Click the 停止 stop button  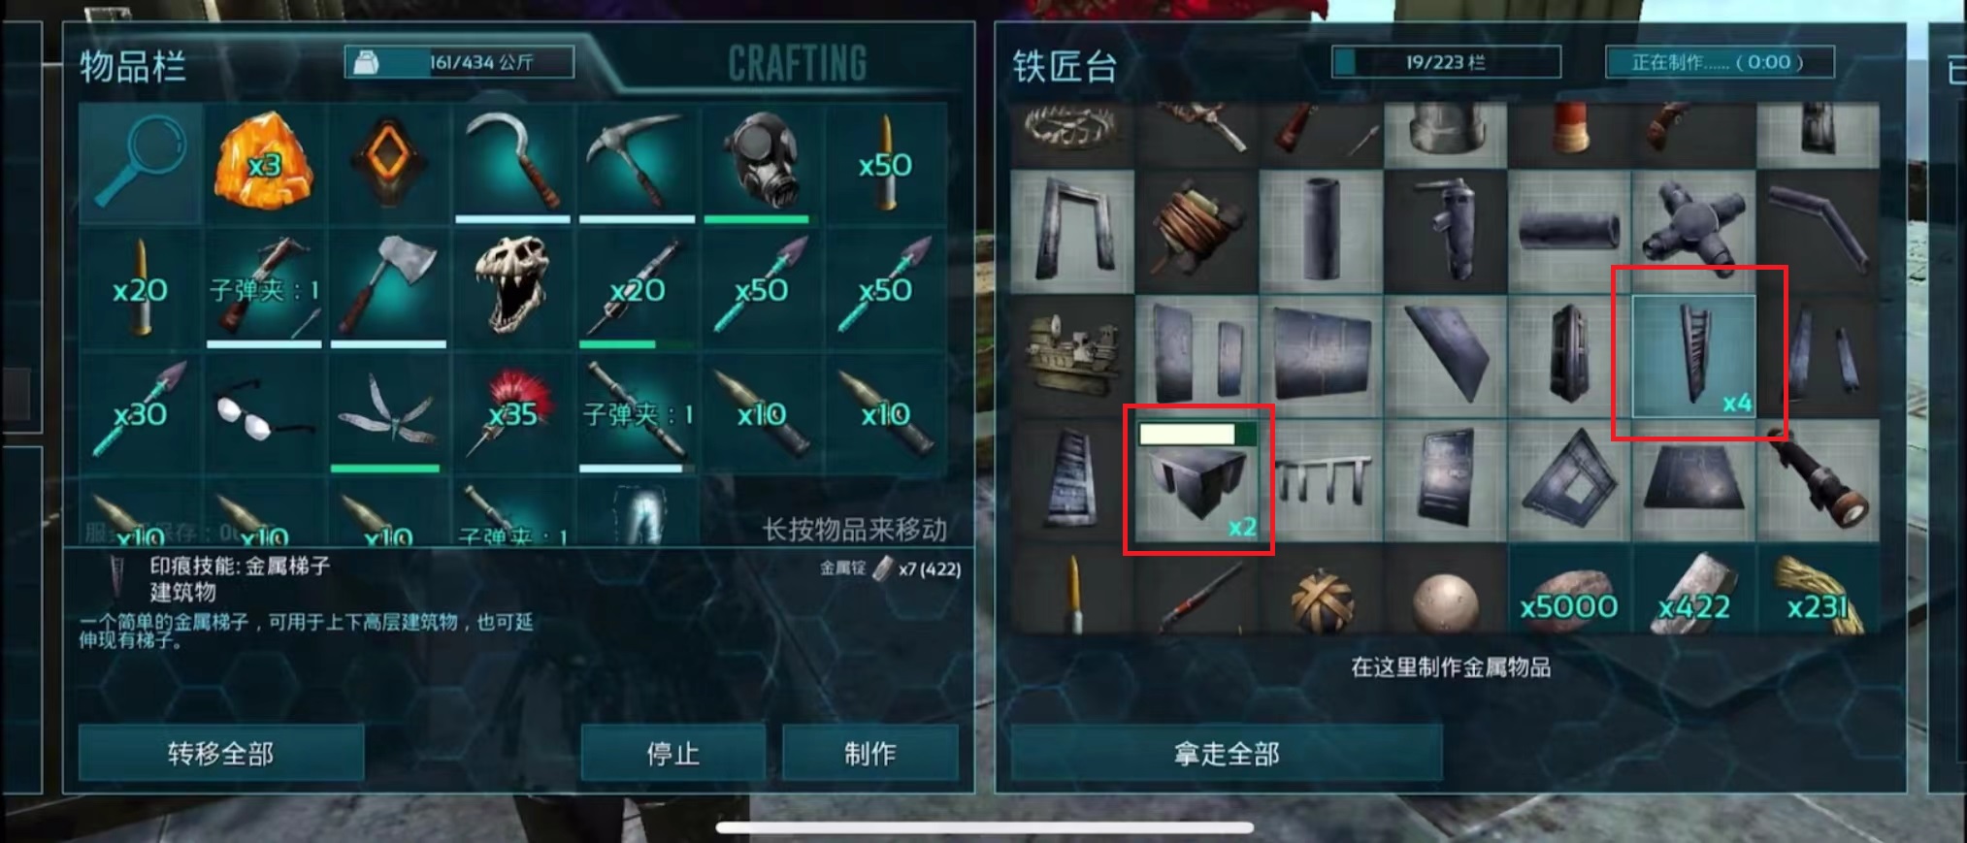pyautogui.click(x=673, y=753)
